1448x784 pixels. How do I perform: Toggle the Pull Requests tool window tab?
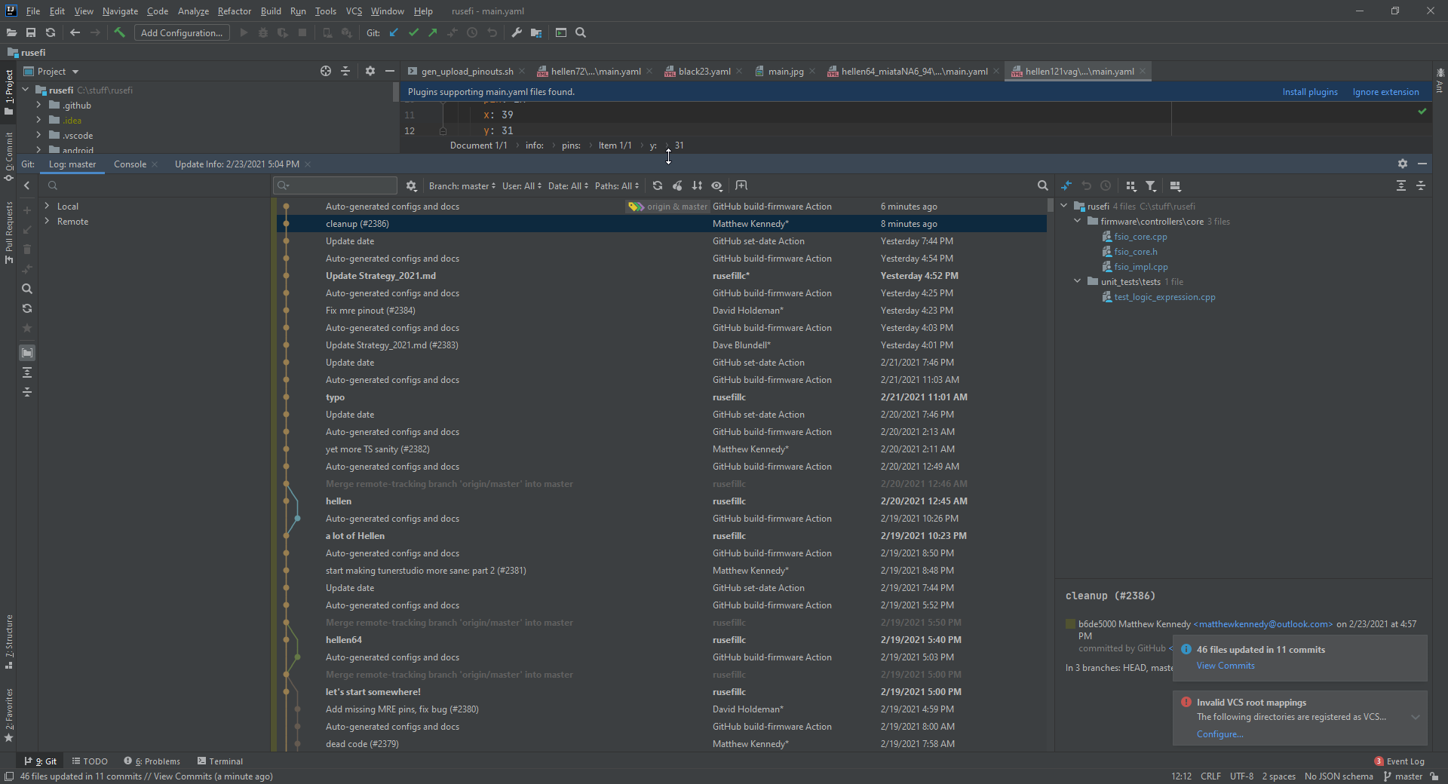click(8, 232)
